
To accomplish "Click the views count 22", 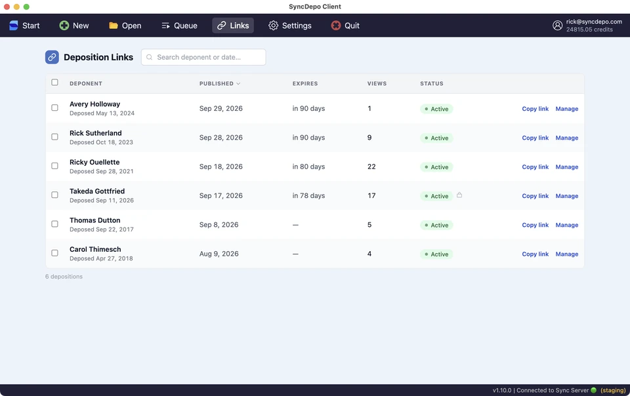I will pyautogui.click(x=371, y=167).
